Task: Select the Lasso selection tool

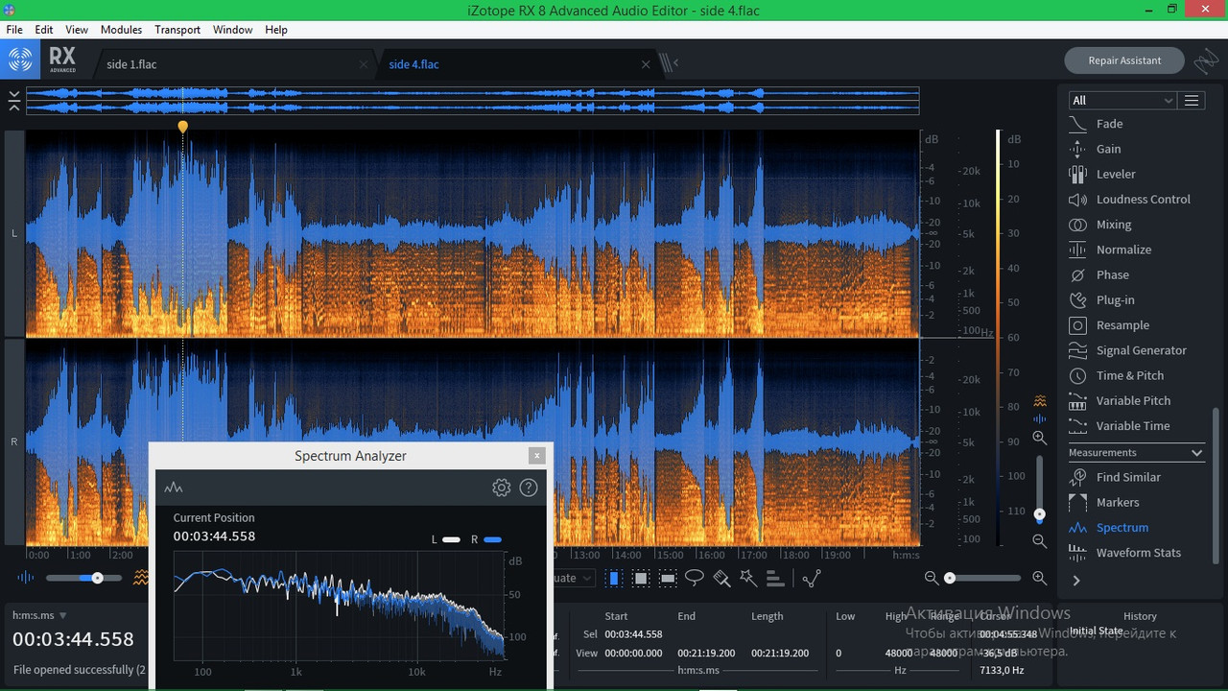Action: 695,578
